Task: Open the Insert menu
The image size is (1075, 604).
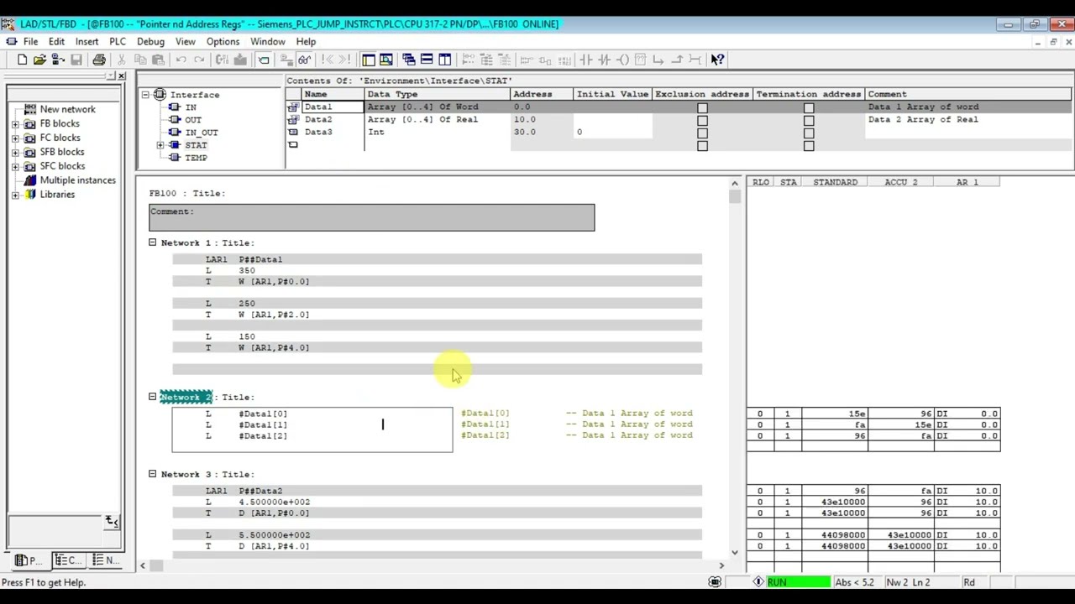Action: click(x=87, y=41)
